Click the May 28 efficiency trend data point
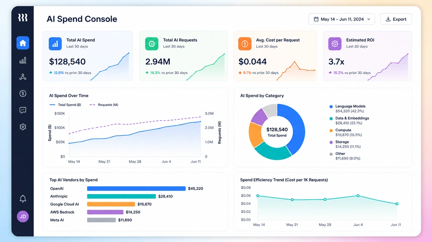 325,200
